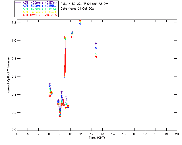Click the y-axis tick label 1.0
The height and width of the screenshot is (145, 182).
point(14,40)
